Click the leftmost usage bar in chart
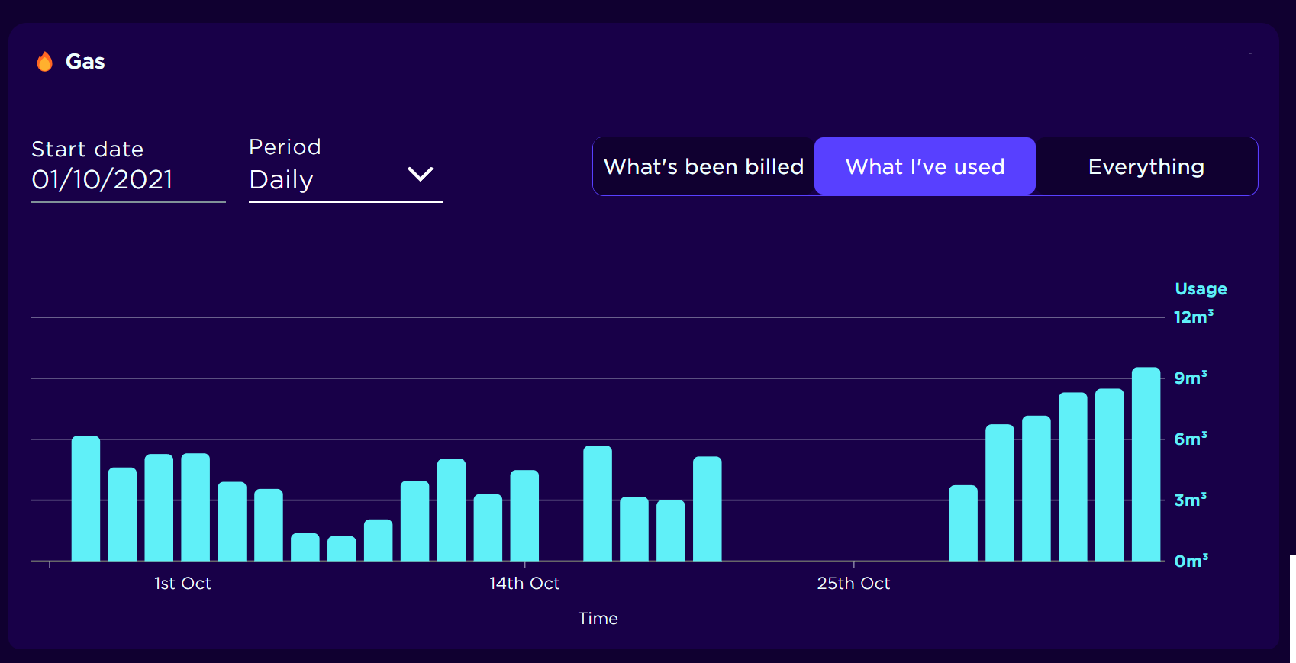Viewport: 1296px width, 663px height. [85, 498]
